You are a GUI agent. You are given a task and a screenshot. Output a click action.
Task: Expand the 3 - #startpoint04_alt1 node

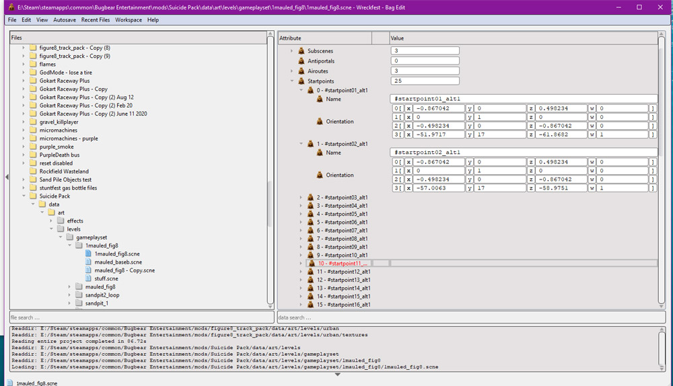pos(301,206)
